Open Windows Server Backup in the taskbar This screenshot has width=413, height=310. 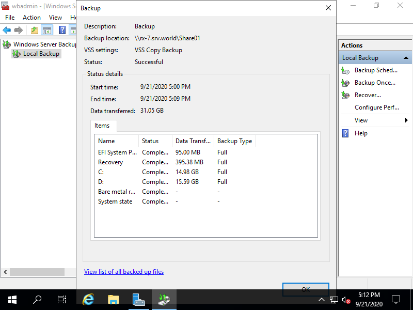point(164,299)
